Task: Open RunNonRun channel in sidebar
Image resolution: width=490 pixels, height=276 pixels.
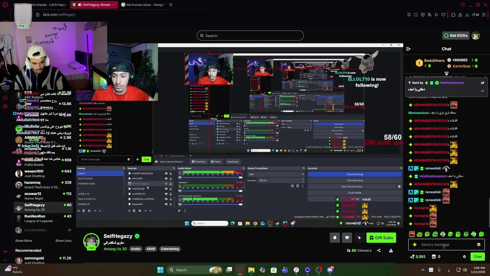Action: pos(43,219)
